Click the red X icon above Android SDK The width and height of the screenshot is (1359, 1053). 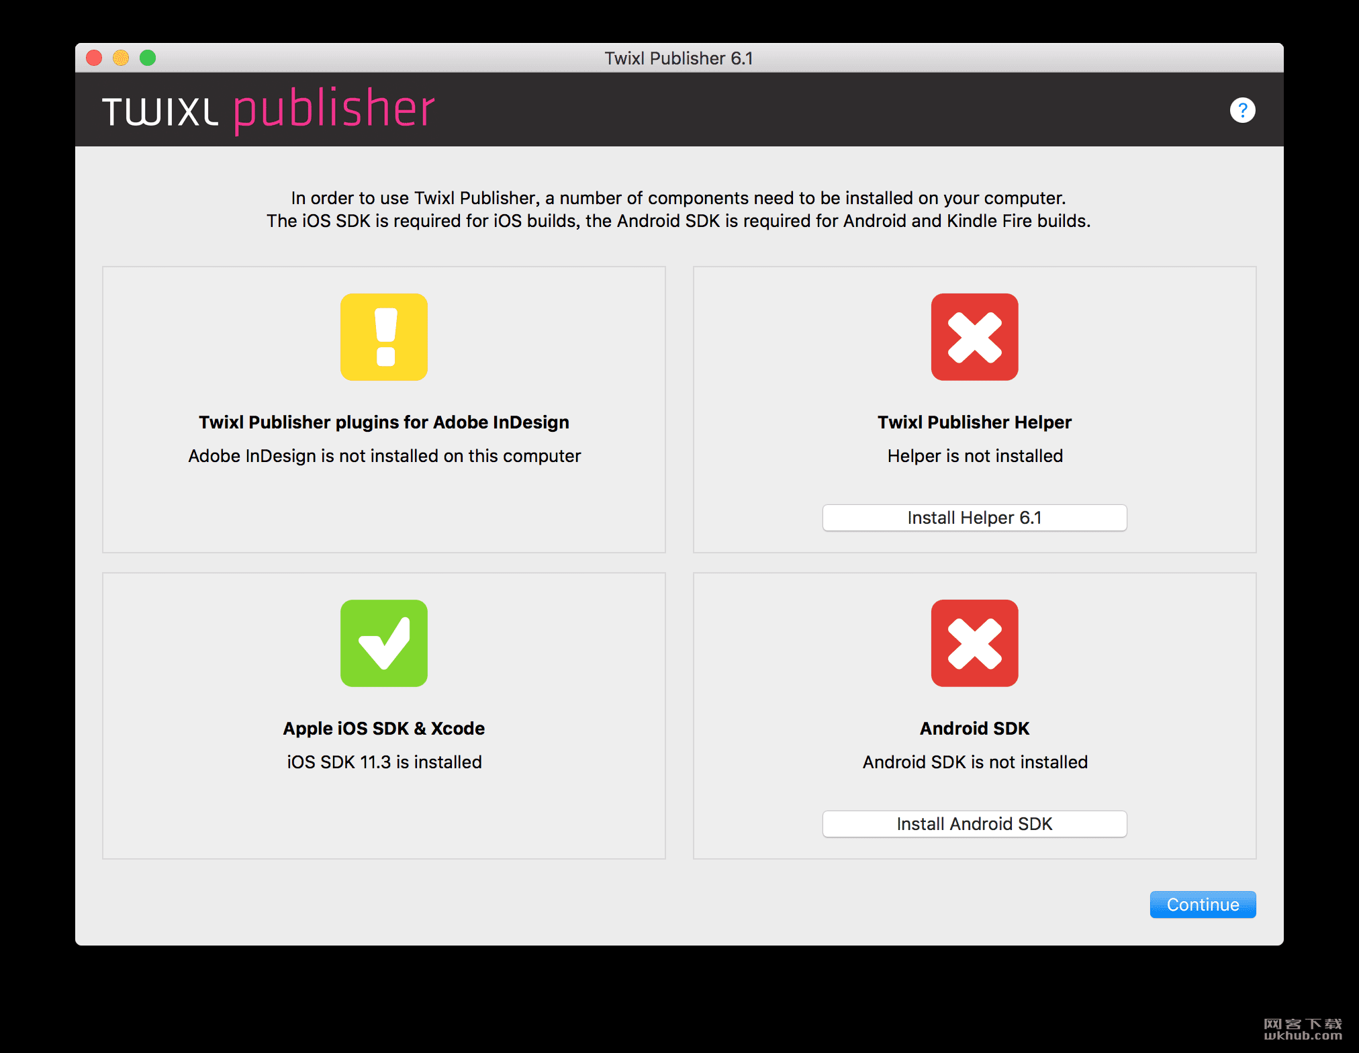coord(974,643)
